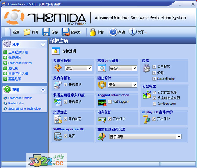Screen dimensions: 197x168
Task: Open 高级 API-封装 dropdown showing 等级2
Action: pos(123,68)
